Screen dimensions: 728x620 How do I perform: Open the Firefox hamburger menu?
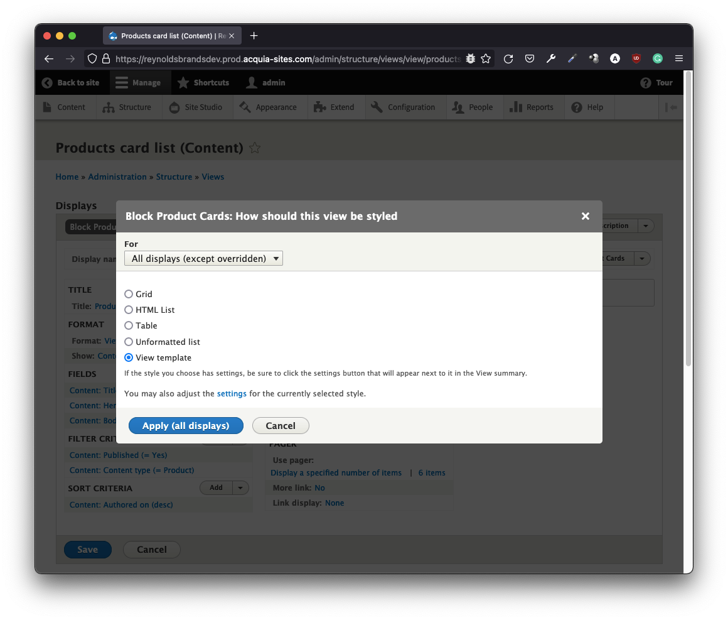click(x=679, y=58)
